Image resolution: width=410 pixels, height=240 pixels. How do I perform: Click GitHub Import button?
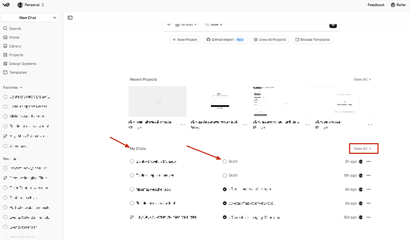click(x=225, y=40)
